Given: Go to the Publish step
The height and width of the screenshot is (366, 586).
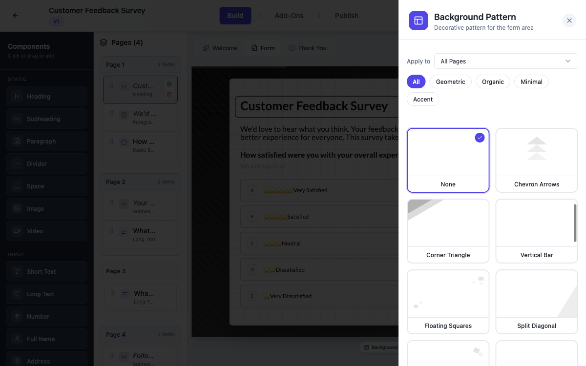Looking at the screenshot, I should pos(347,16).
